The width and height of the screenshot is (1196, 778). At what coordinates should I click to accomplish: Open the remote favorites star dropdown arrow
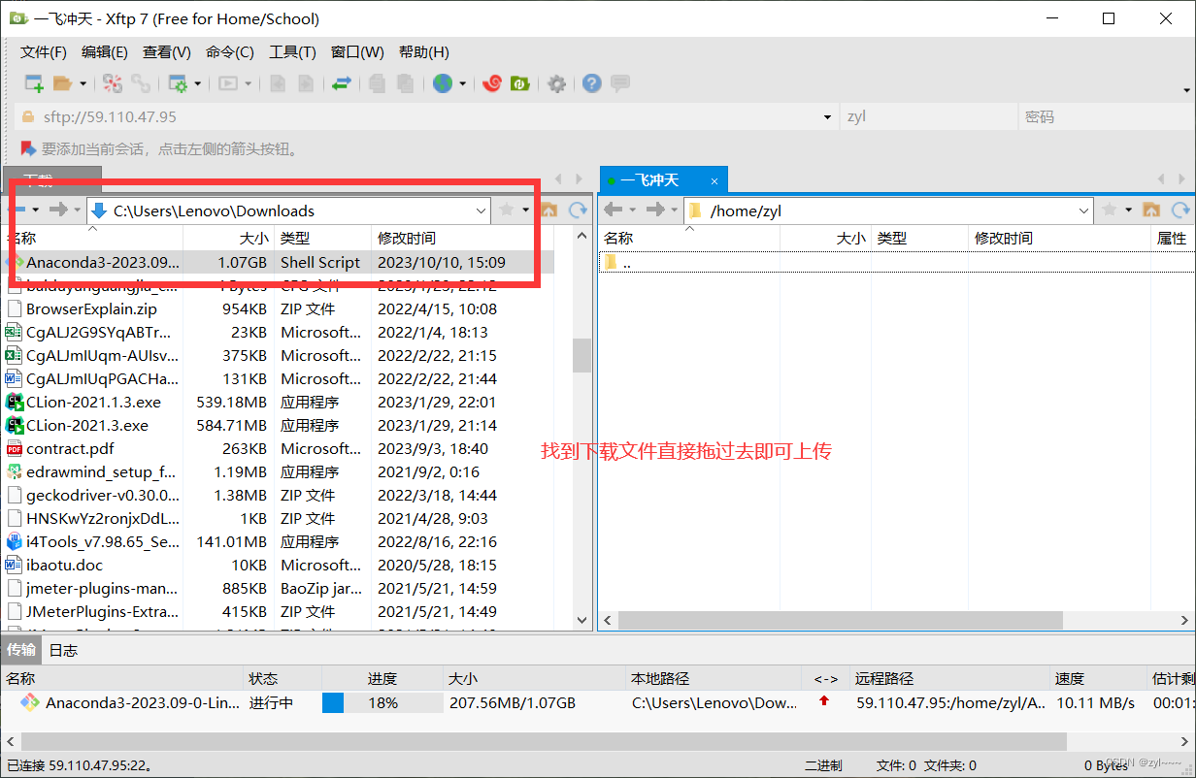click(1129, 211)
